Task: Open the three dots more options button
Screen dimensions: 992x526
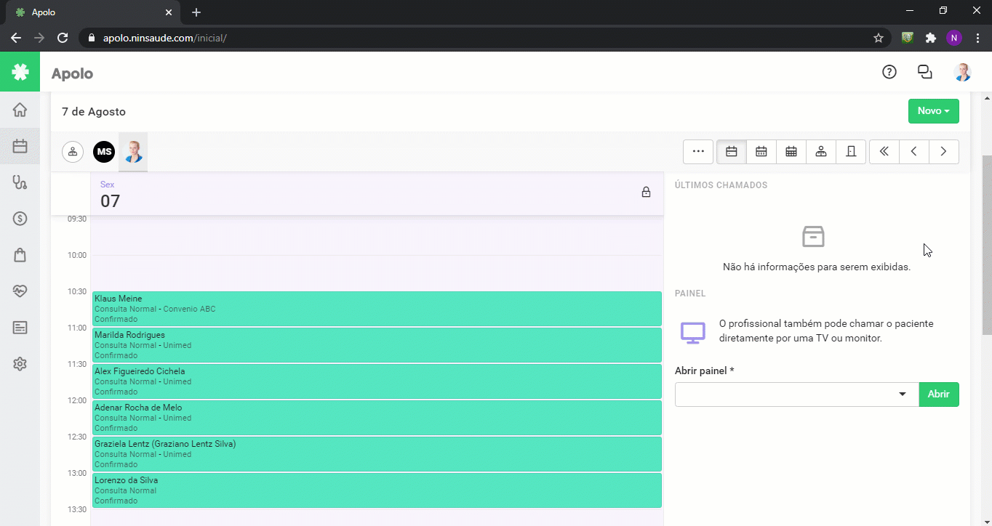Action: click(698, 152)
